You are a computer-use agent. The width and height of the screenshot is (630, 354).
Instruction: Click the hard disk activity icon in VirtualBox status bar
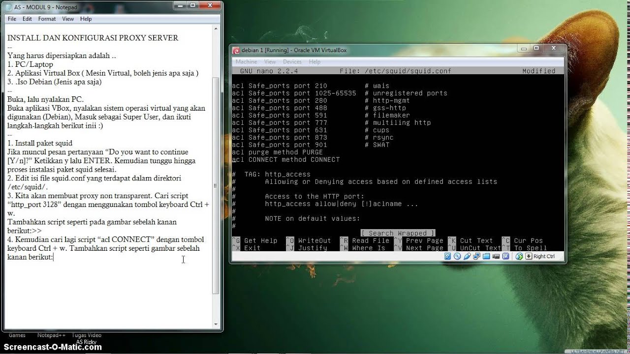[x=447, y=256]
